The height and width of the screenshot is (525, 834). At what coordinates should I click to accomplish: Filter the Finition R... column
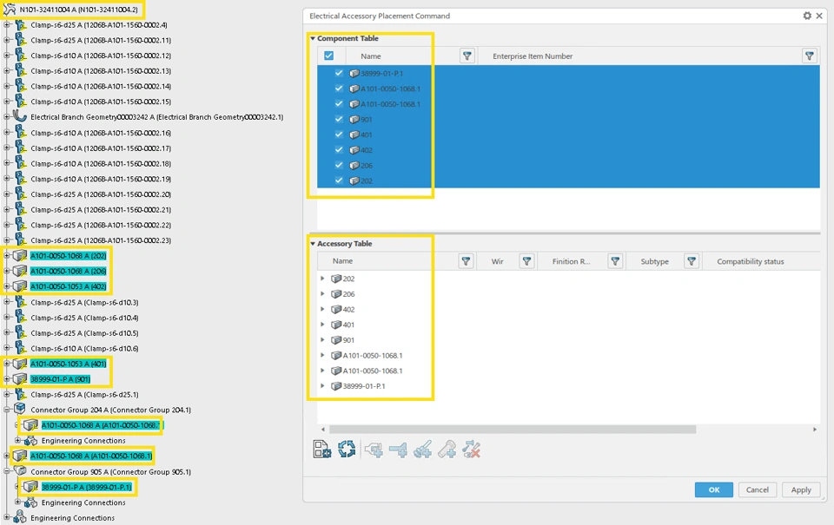(x=615, y=261)
